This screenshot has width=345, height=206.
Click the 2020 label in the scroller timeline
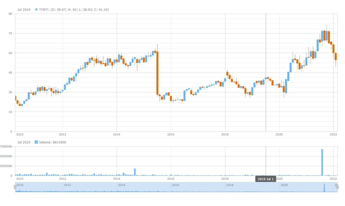(284, 185)
